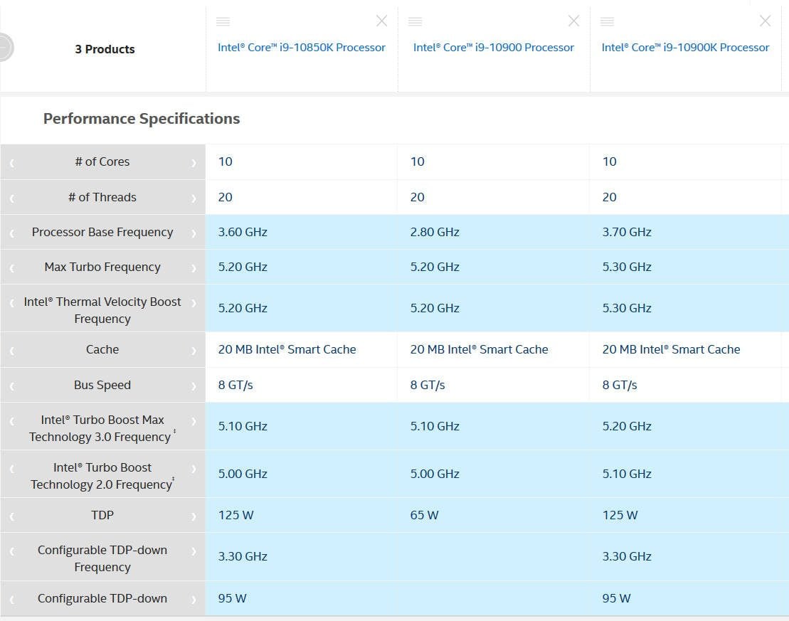This screenshot has height=621, width=789.
Task: Click the right arrow beside Turbo Boost Max Technology 3.0
Action: pos(194,420)
